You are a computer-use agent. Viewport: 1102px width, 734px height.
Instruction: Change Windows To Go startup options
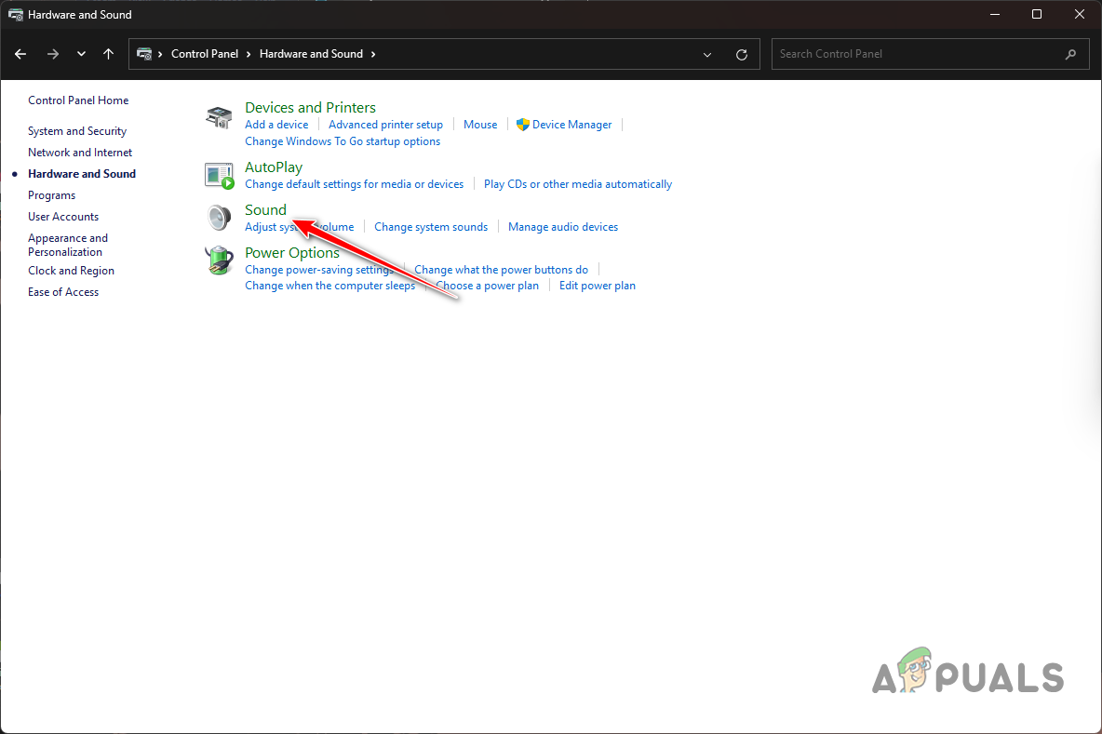point(343,141)
